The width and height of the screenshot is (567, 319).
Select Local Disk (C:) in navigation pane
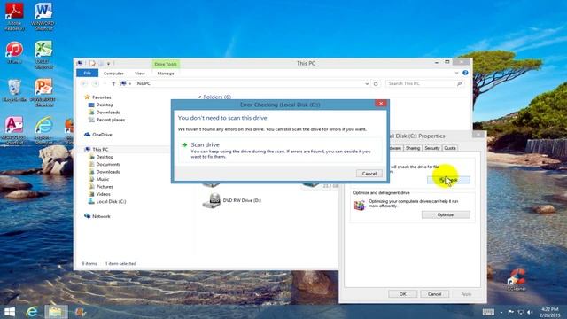[x=111, y=201]
